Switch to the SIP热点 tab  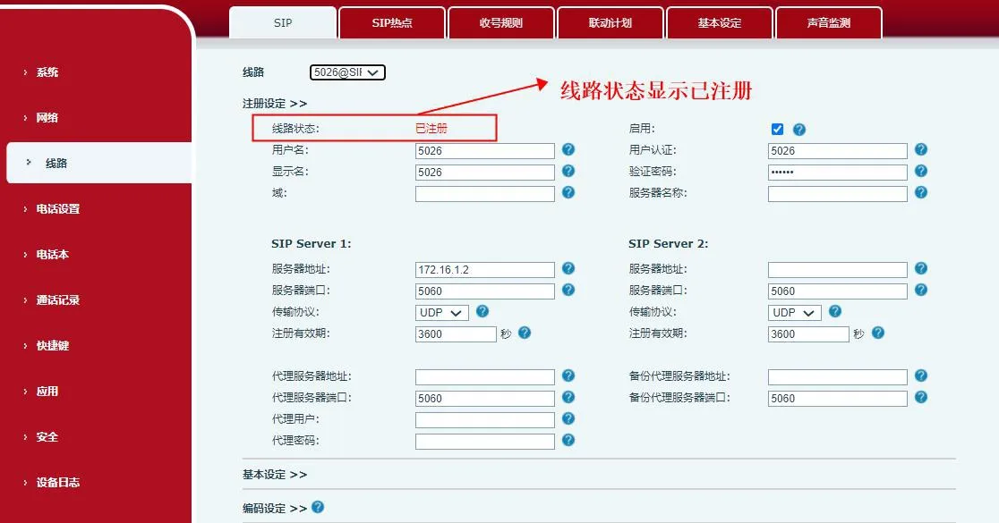pos(392,22)
